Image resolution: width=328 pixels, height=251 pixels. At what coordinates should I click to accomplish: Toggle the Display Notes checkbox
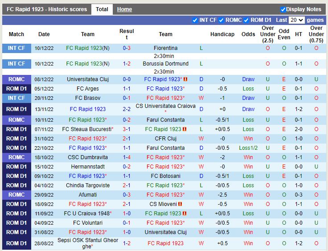coord(283,9)
